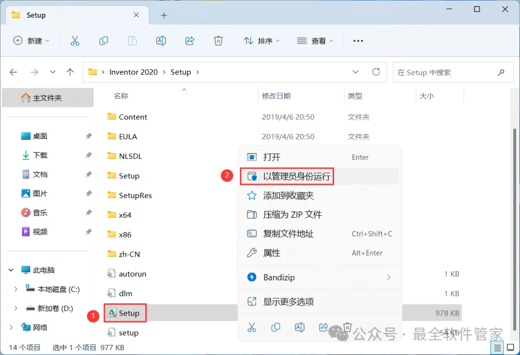Click the Paste icon in the toolbar
Viewport: 520px width, 355px height.
point(132,41)
